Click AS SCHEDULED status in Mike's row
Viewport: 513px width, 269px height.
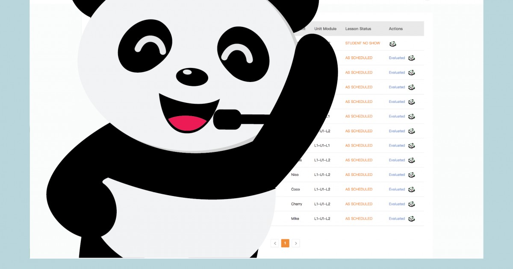coord(359,219)
